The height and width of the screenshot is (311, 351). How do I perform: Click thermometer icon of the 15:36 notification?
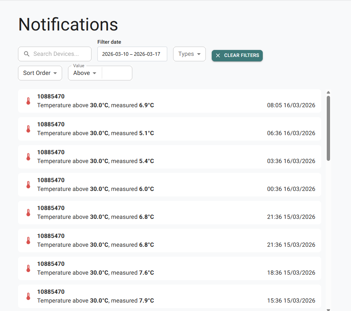(x=28, y=296)
